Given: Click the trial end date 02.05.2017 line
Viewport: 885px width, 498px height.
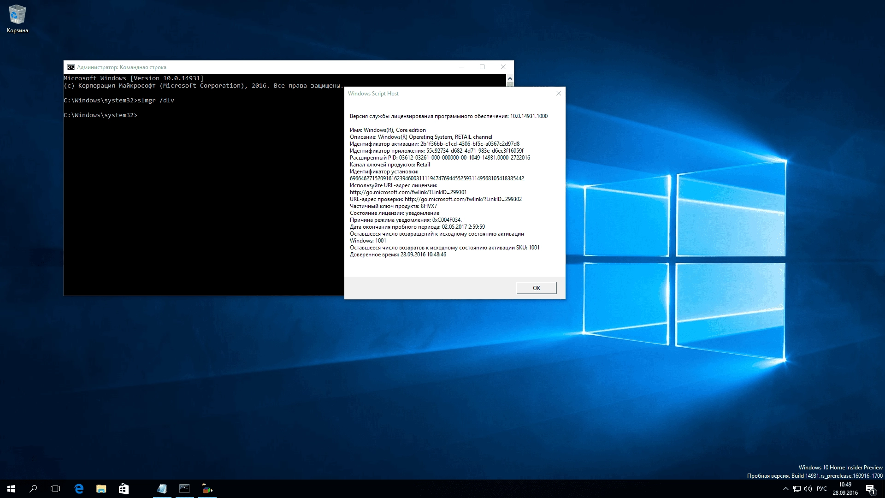Looking at the screenshot, I should tap(417, 227).
